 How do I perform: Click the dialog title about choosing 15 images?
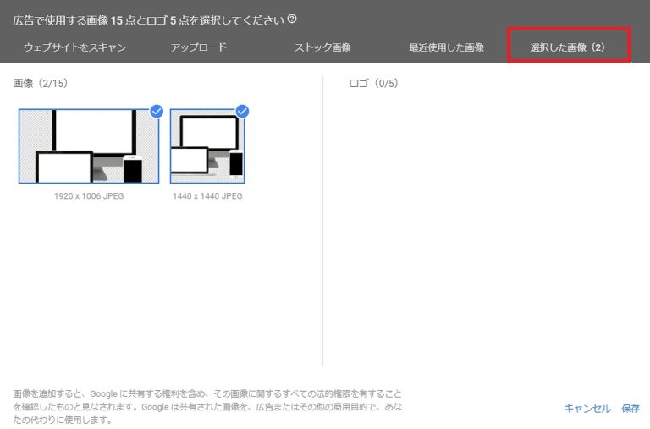coord(148,19)
